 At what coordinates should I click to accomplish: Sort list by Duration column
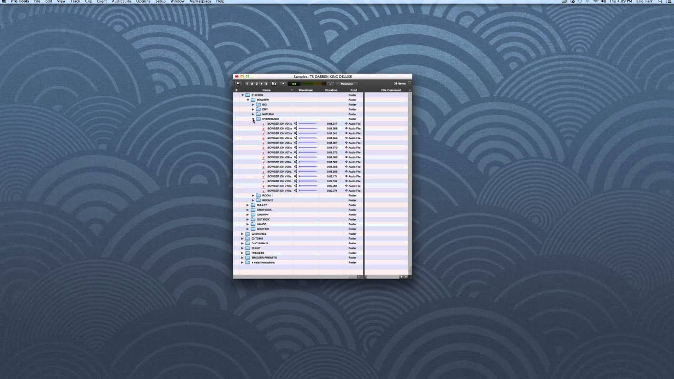(x=331, y=90)
